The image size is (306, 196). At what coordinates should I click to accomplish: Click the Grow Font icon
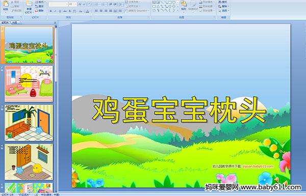80,4
